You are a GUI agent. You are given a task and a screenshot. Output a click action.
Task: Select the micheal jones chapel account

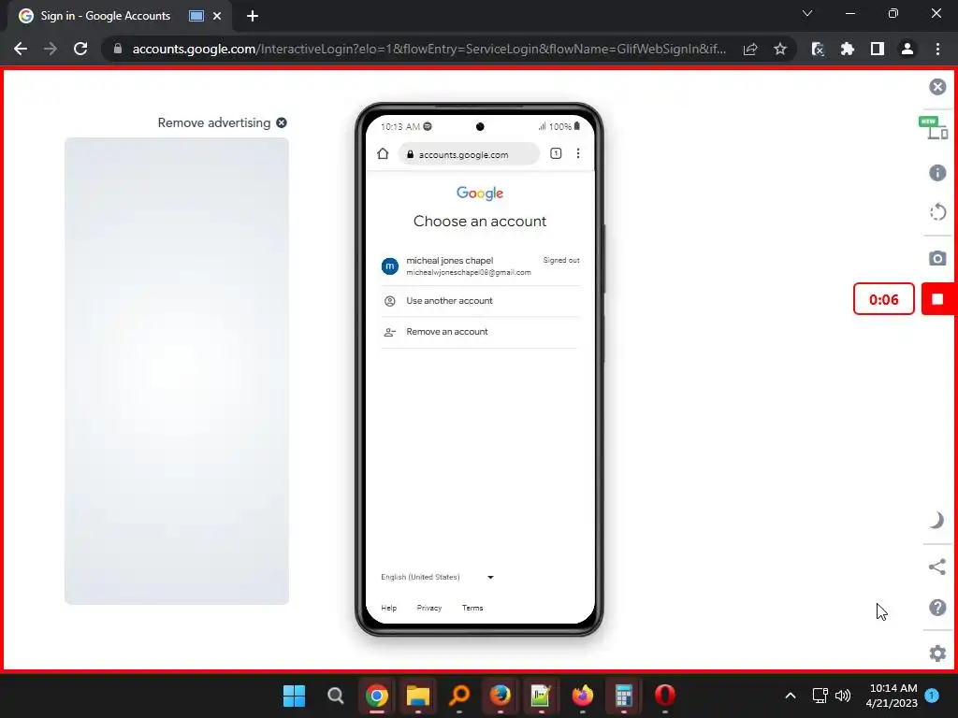[480, 266]
